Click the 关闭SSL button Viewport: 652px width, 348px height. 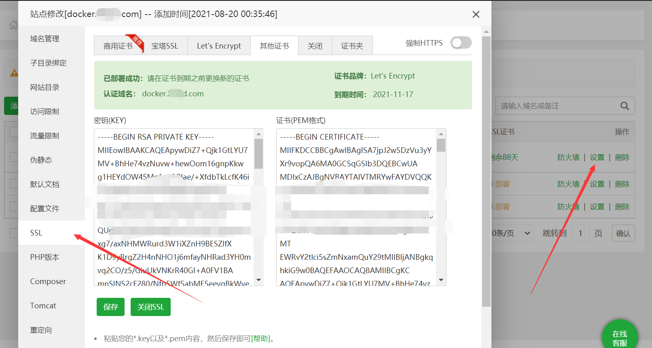point(150,307)
